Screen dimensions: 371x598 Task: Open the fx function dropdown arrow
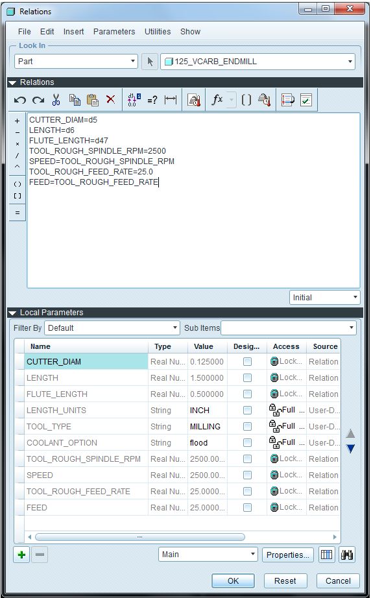click(x=231, y=100)
